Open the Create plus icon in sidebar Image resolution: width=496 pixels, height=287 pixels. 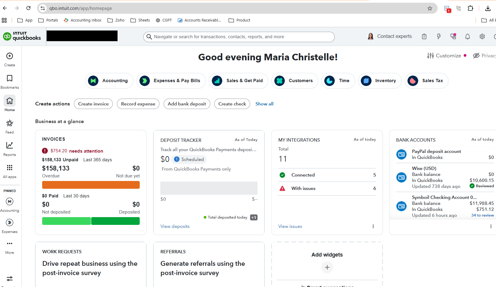coord(10,56)
